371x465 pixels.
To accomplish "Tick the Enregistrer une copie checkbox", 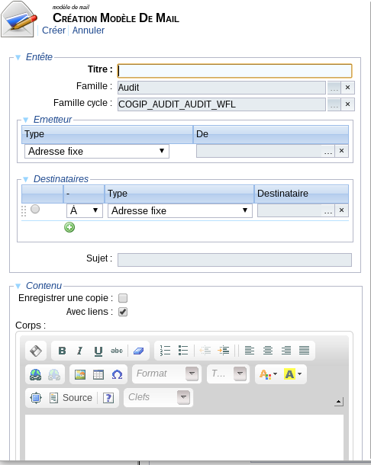I will coord(123,298).
